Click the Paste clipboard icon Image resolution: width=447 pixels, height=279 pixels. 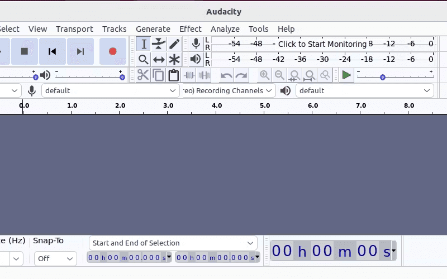[173, 75]
